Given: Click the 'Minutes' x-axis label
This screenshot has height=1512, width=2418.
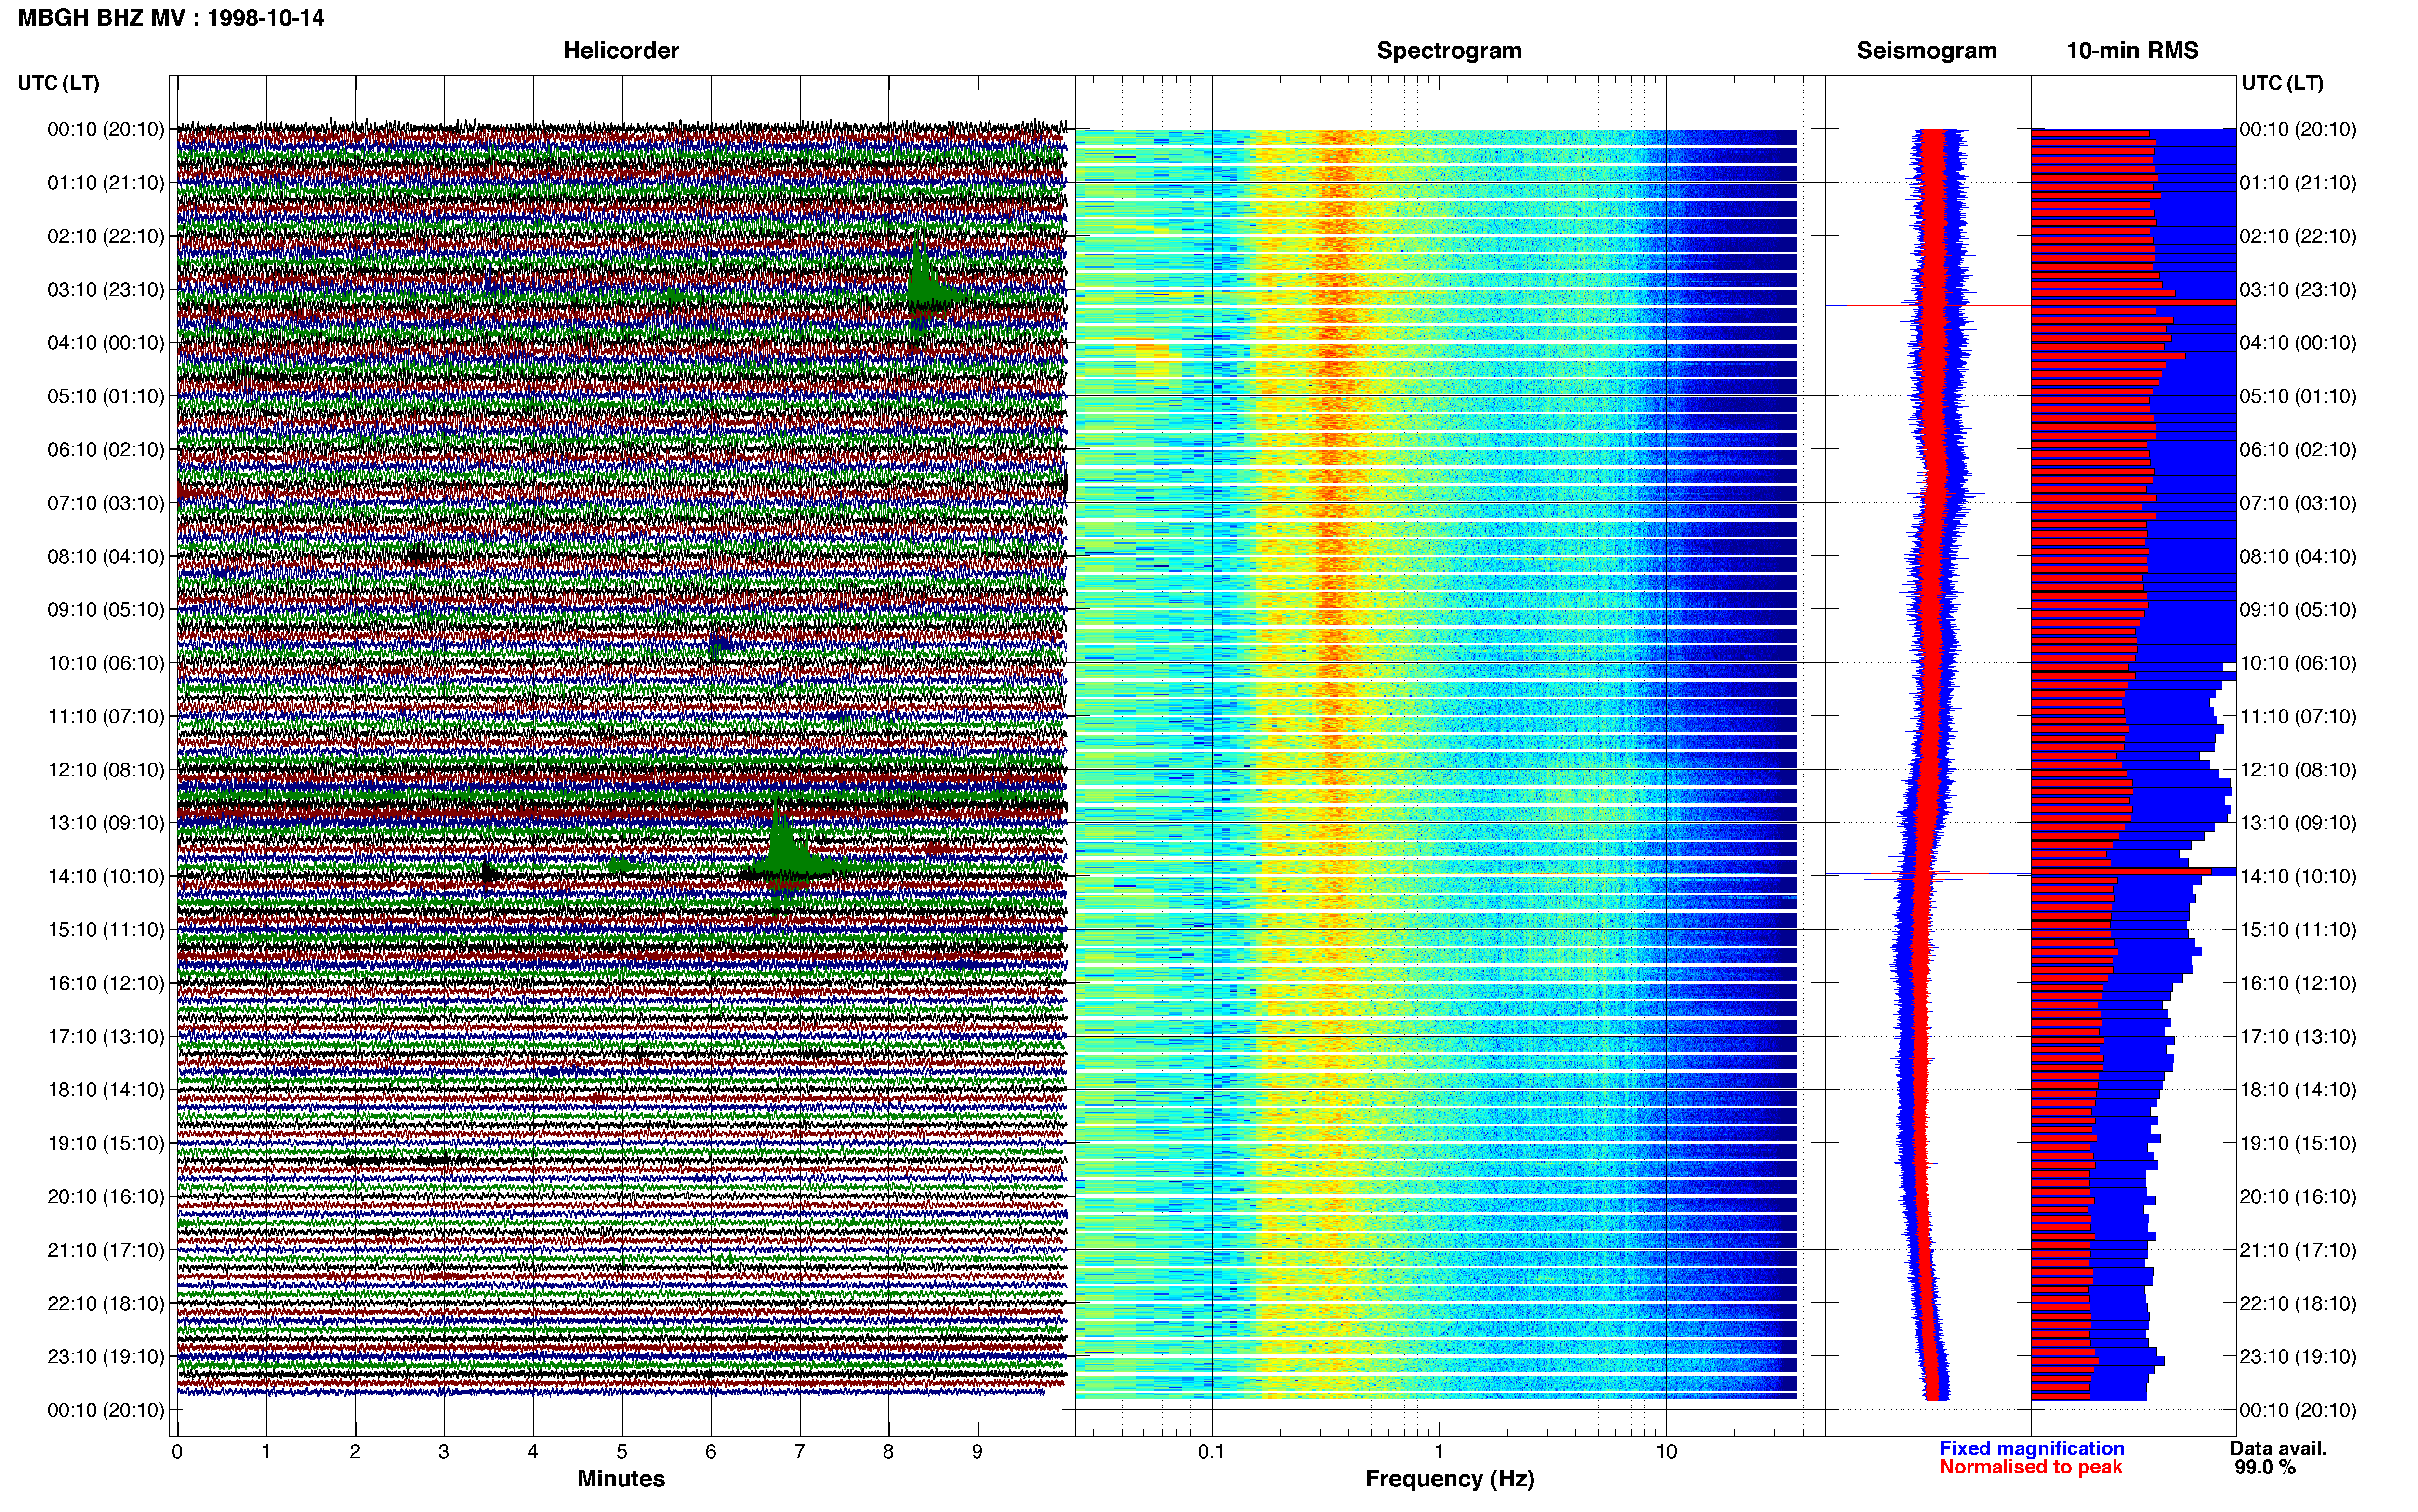Looking at the screenshot, I should click(x=621, y=1478).
